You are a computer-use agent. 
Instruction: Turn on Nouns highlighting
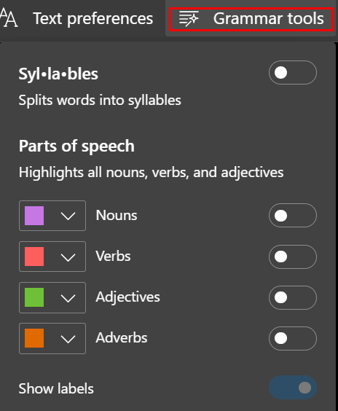[x=292, y=216]
